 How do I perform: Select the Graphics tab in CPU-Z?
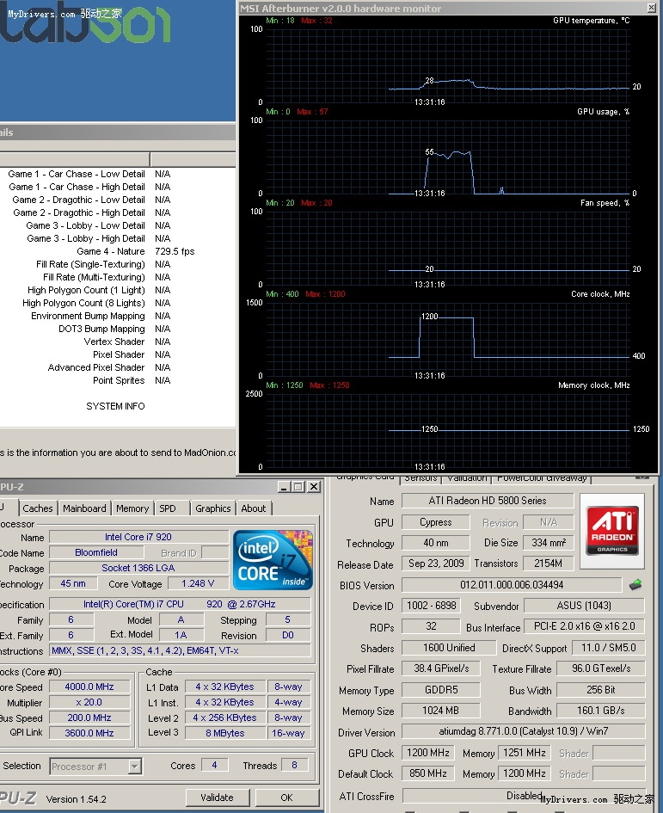(x=212, y=508)
